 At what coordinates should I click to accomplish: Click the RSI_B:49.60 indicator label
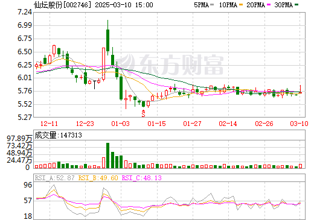[98, 178]
